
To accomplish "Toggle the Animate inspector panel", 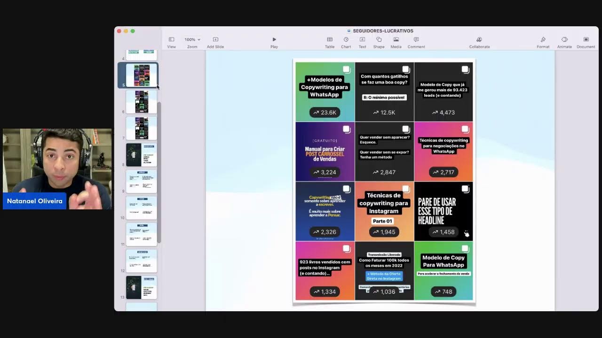I will (x=564, y=42).
